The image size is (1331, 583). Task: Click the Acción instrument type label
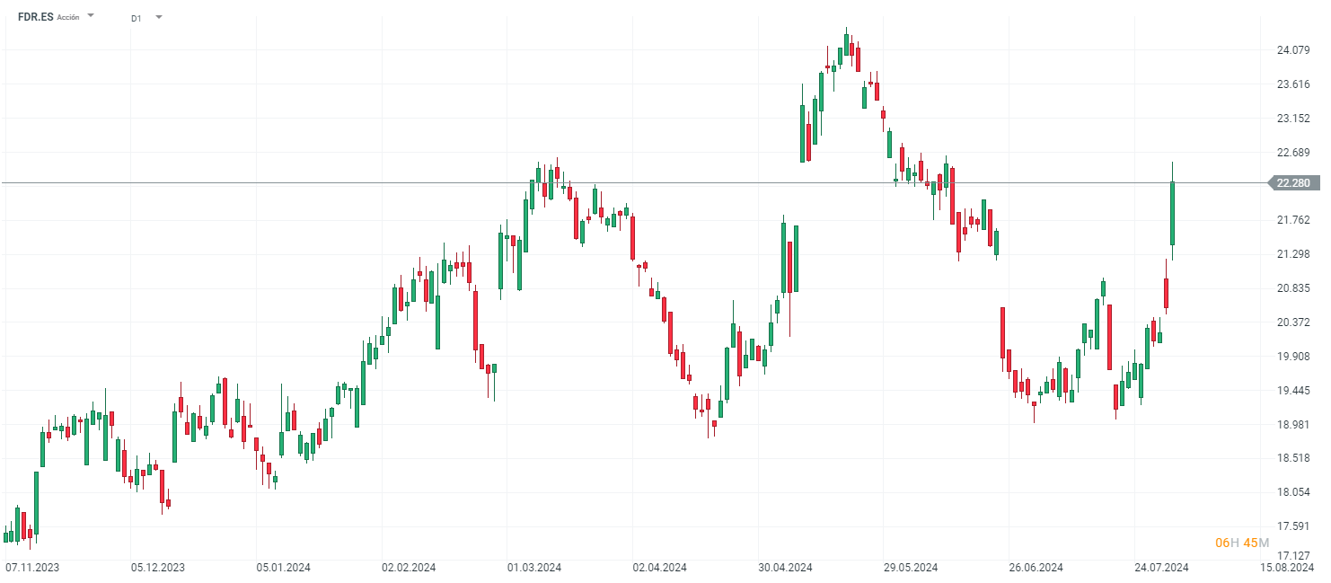[68, 17]
